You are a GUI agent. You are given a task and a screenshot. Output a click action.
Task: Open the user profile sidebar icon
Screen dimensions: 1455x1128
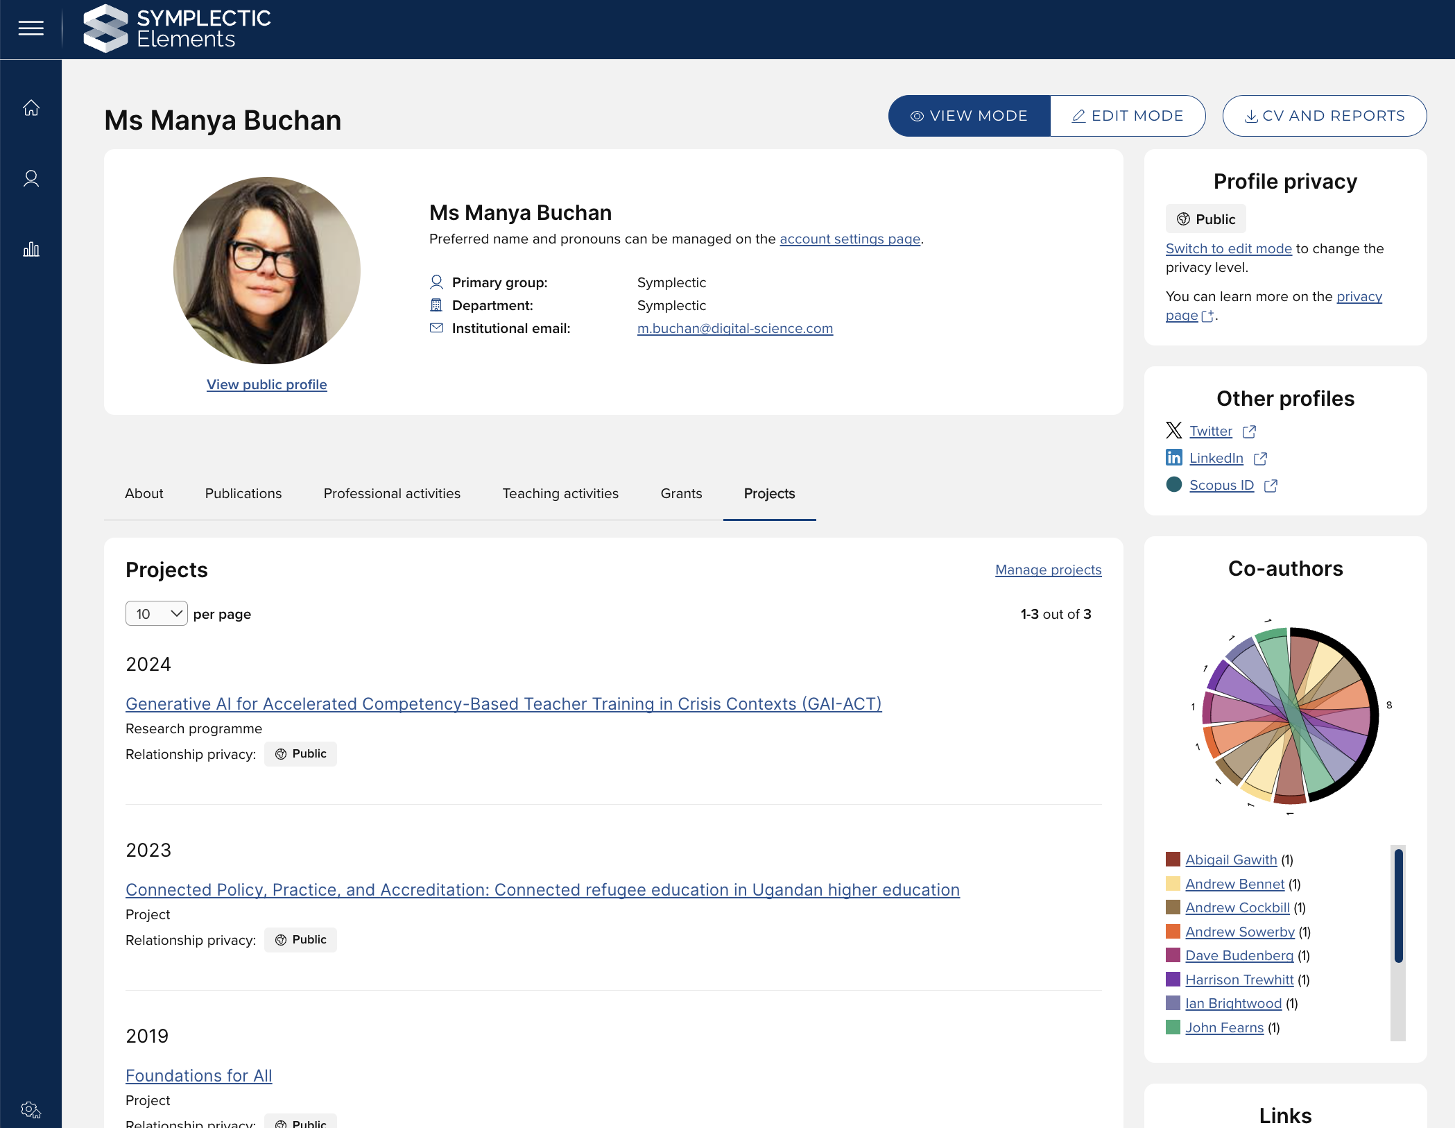pyautogui.click(x=31, y=179)
